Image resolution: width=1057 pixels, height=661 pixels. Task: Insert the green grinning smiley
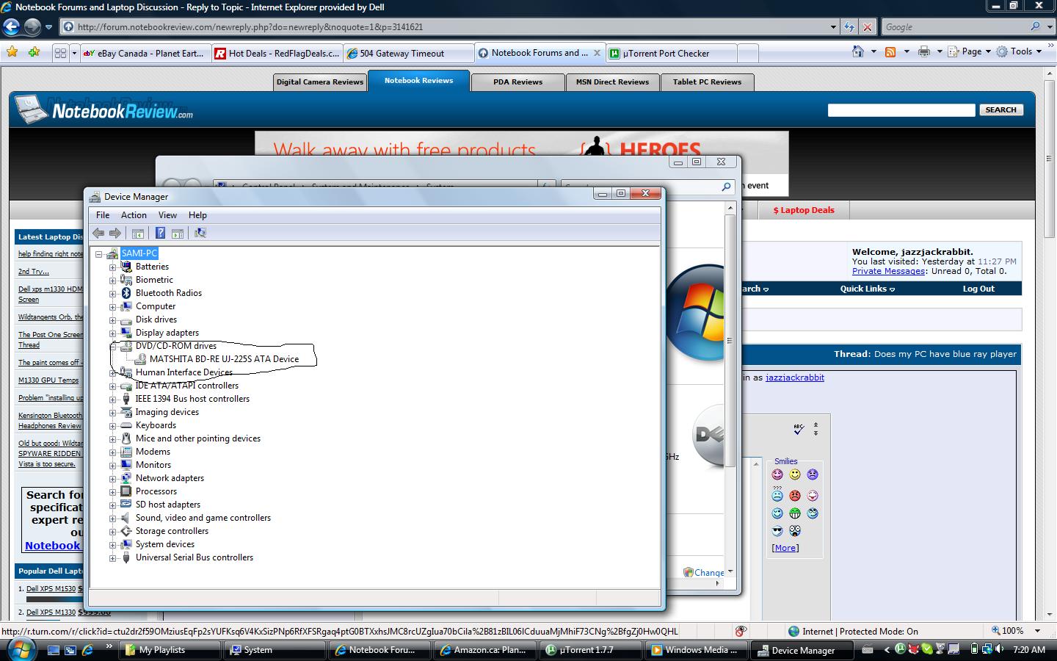tap(795, 513)
